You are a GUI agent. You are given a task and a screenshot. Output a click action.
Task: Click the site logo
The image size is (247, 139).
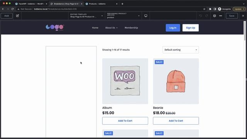(x=55, y=27)
